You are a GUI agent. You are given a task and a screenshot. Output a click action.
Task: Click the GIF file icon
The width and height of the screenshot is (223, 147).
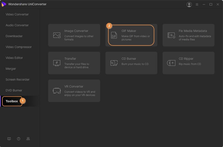(x=114, y=35)
